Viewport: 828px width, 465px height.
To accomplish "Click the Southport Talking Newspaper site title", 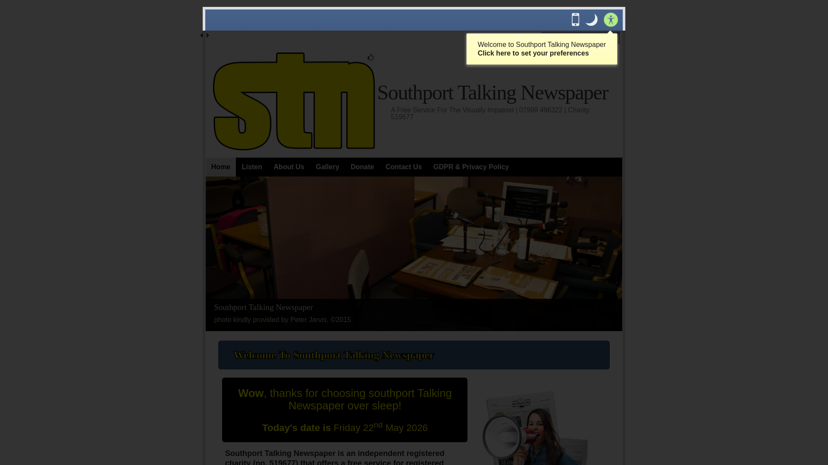I will click(492, 93).
